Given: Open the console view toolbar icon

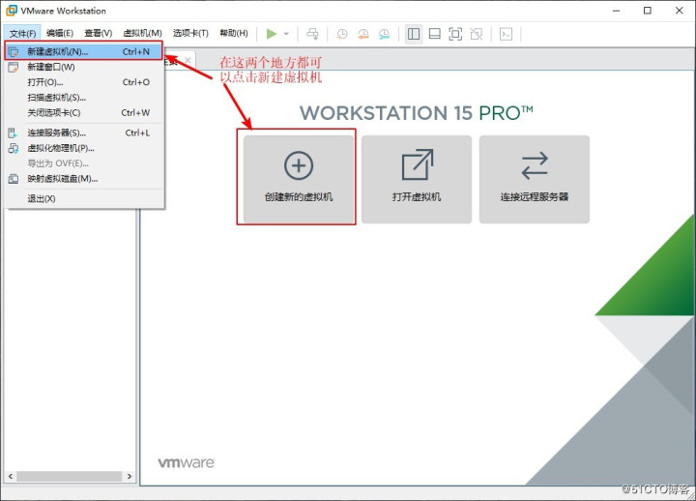Looking at the screenshot, I should [506, 34].
